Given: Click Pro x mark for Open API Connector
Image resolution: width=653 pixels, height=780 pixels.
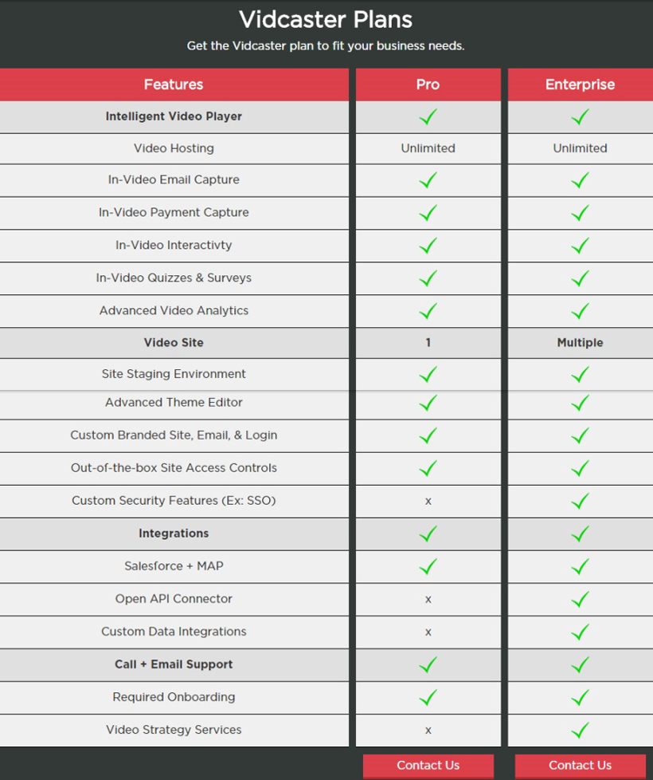Looking at the screenshot, I should coord(428,600).
